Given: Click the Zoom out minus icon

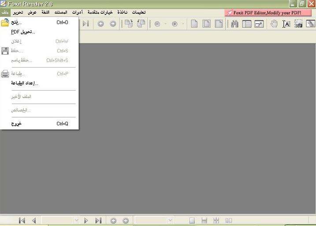Looking at the screenshot, I should 157,24.
